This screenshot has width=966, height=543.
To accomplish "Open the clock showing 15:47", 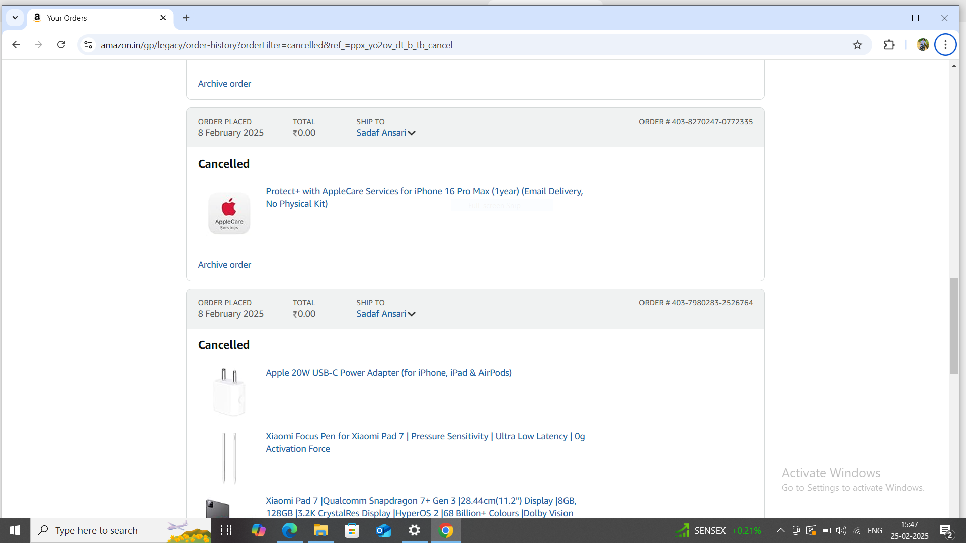I will (909, 530).
